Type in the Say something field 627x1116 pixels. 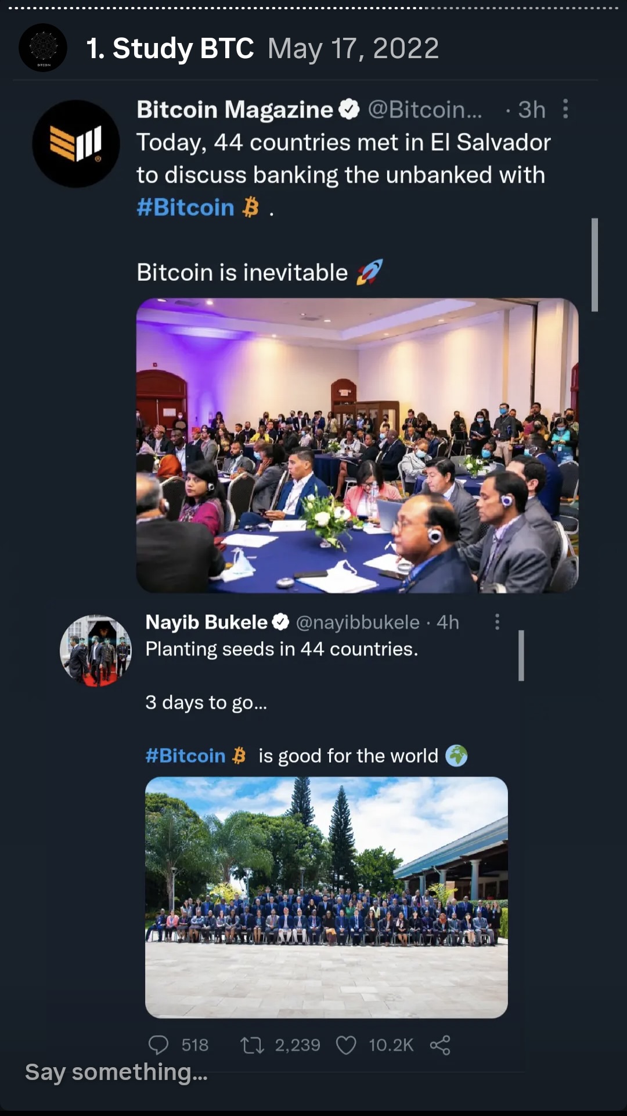[x=116, y=1072]
